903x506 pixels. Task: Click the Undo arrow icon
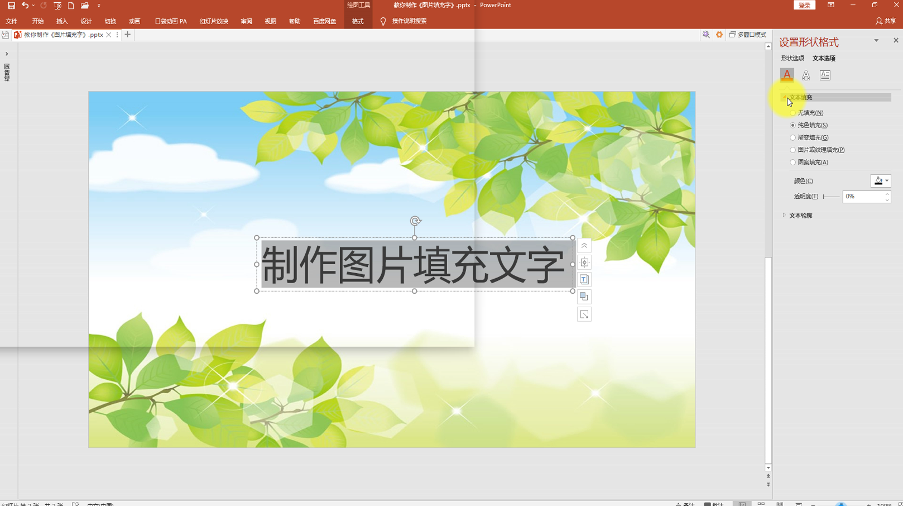tap(25, 6)
